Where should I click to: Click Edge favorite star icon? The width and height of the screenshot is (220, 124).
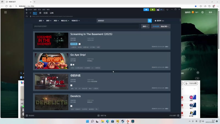pyautogui.click(x=196, y=6)
